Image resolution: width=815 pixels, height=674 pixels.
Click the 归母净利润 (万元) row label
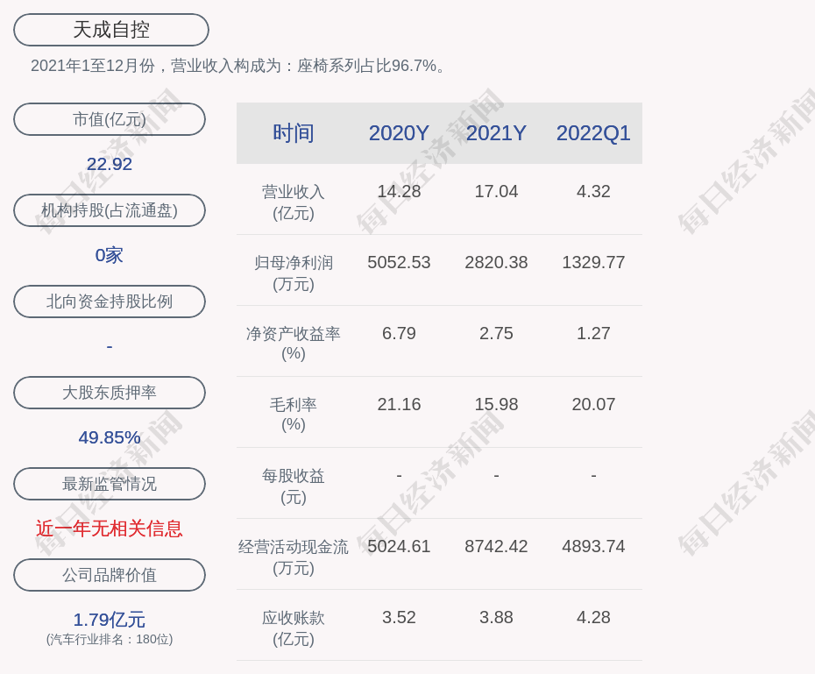point(294,273)
